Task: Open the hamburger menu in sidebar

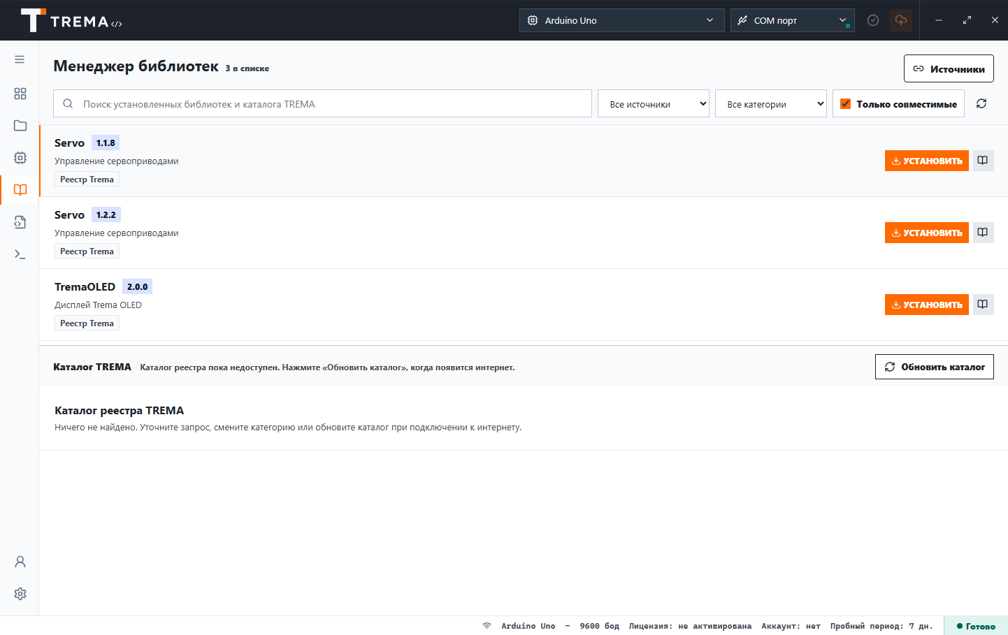Action: (20, 59)
